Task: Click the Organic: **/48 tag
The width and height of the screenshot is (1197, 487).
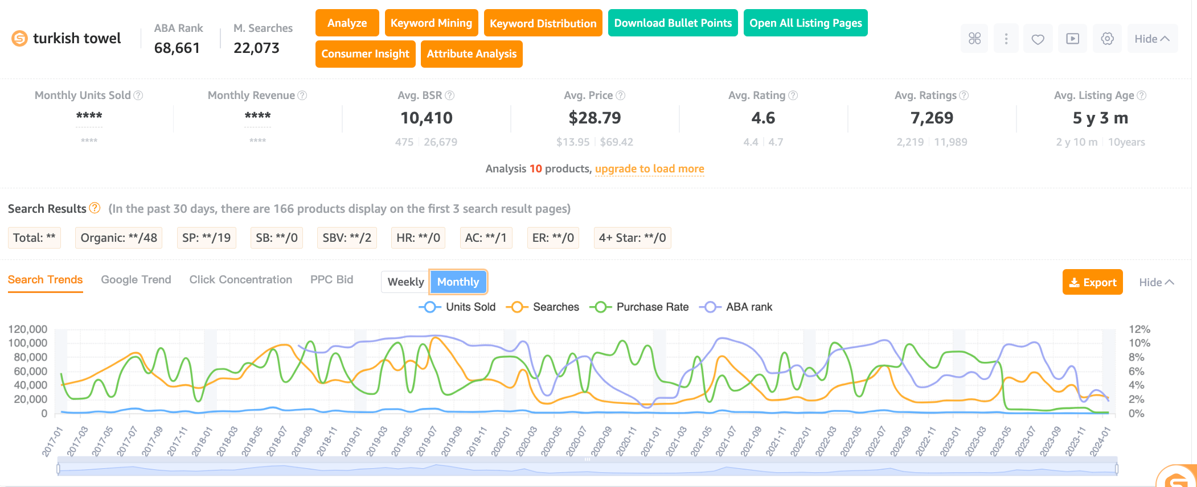Action: pyautogui.click(x=119, y=237)
